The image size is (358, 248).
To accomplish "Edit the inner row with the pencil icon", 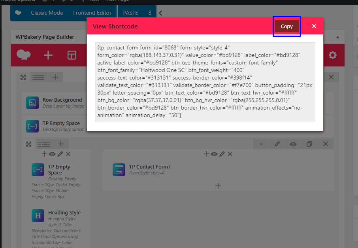I will (x=277, y=144).
